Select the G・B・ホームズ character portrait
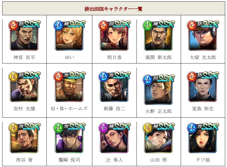Screen dimensions: 227x167 click(69, 87)
